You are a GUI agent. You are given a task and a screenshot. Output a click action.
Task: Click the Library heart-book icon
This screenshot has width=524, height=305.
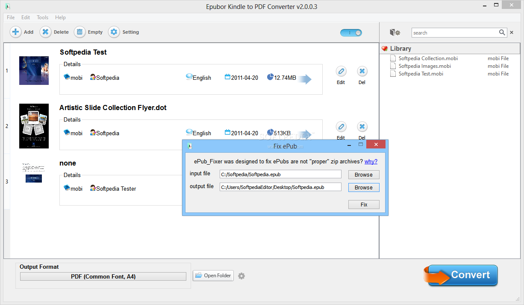[x=385, y=49]
